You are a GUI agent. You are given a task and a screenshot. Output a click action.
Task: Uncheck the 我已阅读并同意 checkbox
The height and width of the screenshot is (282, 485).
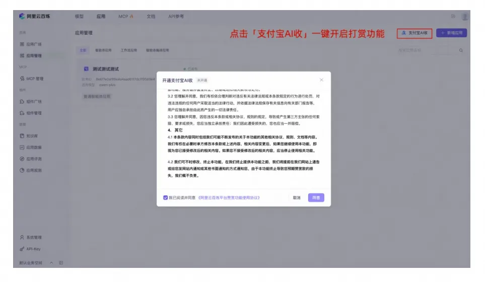pyautogui.click(x=166, y=197)
